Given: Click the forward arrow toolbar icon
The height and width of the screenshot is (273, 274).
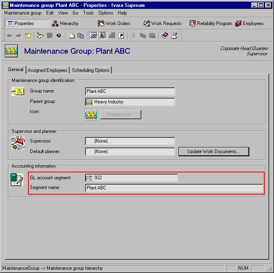Looking at the screenshot, I should pyautogui.click(x=19, y=36).
